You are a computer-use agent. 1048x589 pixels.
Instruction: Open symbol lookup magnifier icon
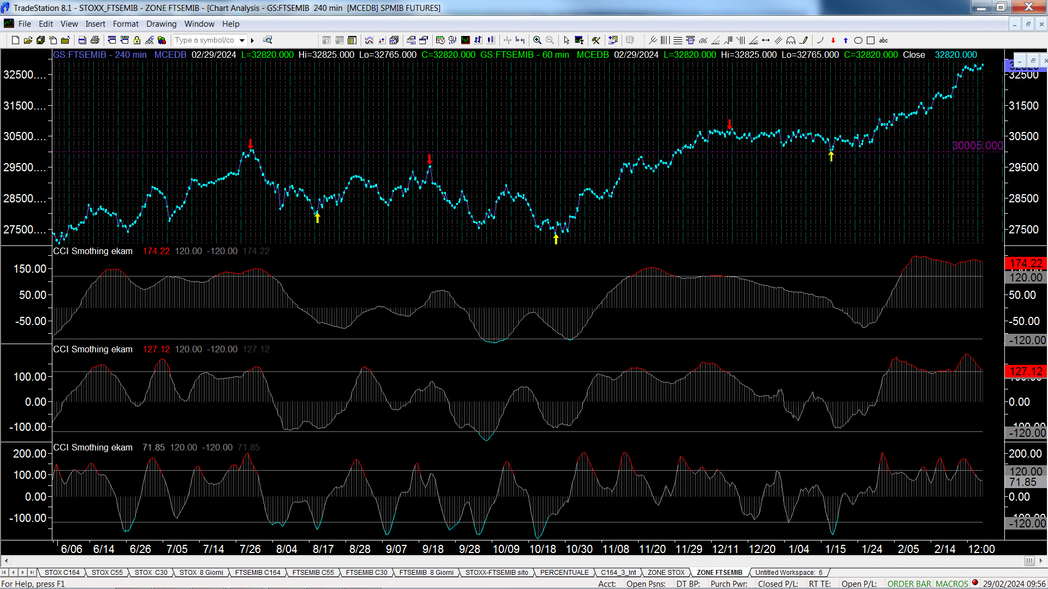coord(267,40)
